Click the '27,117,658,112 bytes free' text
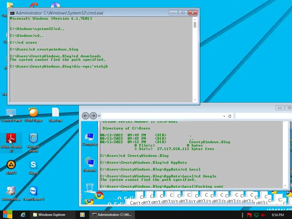Viewport: 292px width, 219px height. coord(185,149)
